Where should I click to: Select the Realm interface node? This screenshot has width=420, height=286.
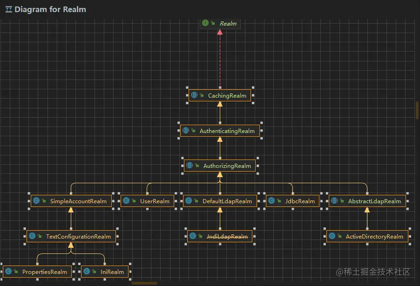click(220, 24)
